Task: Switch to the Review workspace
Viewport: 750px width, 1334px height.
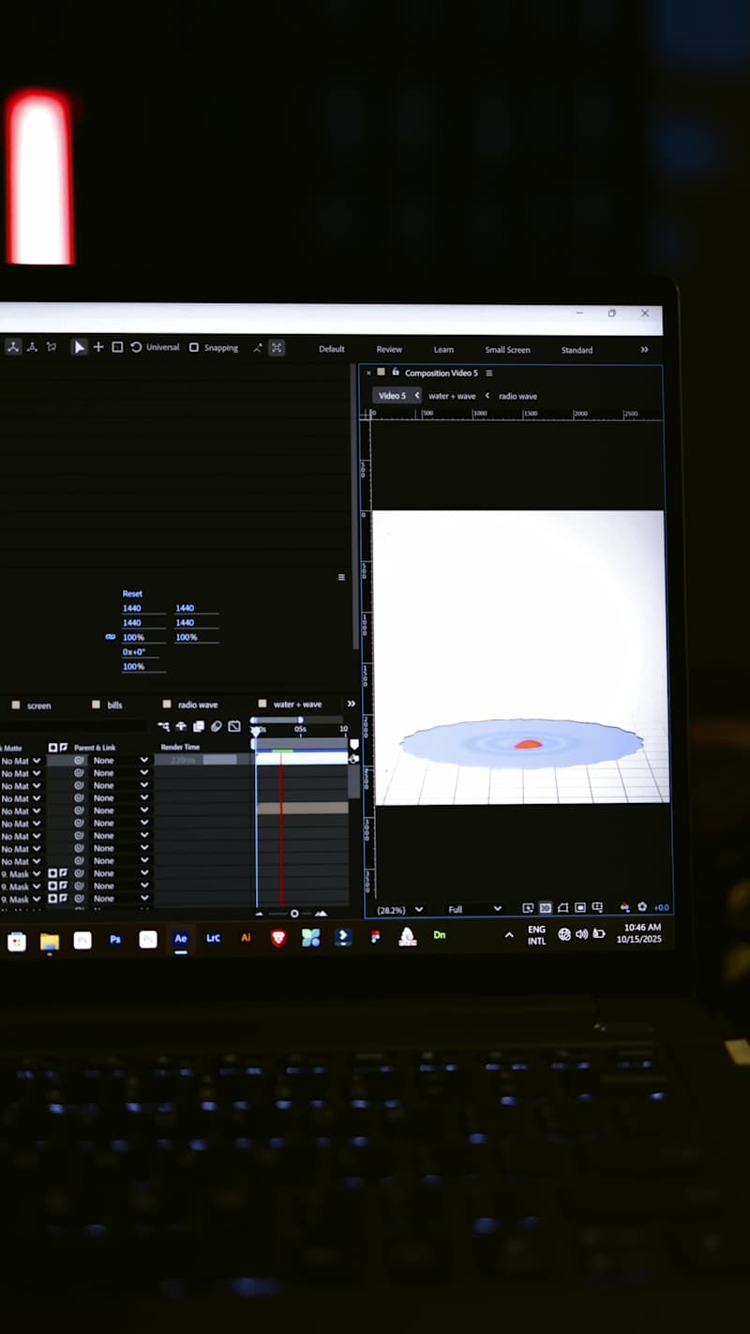Action: [x=389, y=350]
